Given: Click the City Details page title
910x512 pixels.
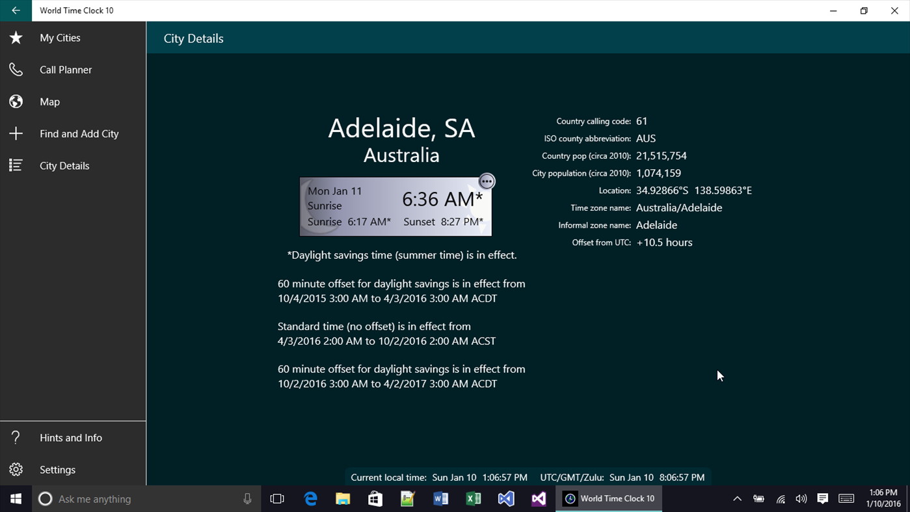Looking at the screenshot, I should tap(193, 38).
